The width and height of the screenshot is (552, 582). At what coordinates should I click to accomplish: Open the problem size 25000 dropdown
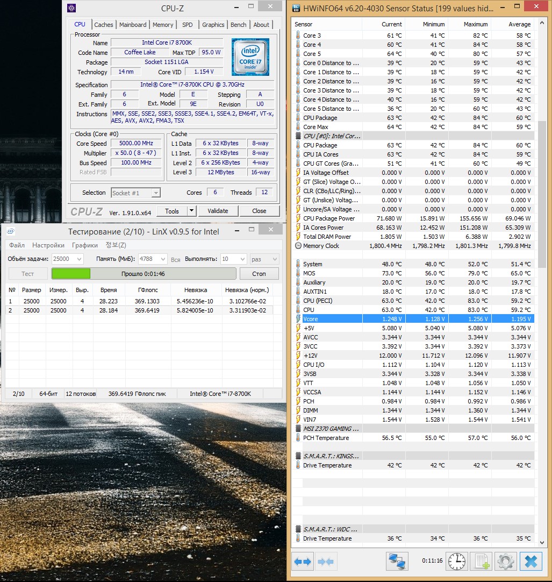pos(78,259)
